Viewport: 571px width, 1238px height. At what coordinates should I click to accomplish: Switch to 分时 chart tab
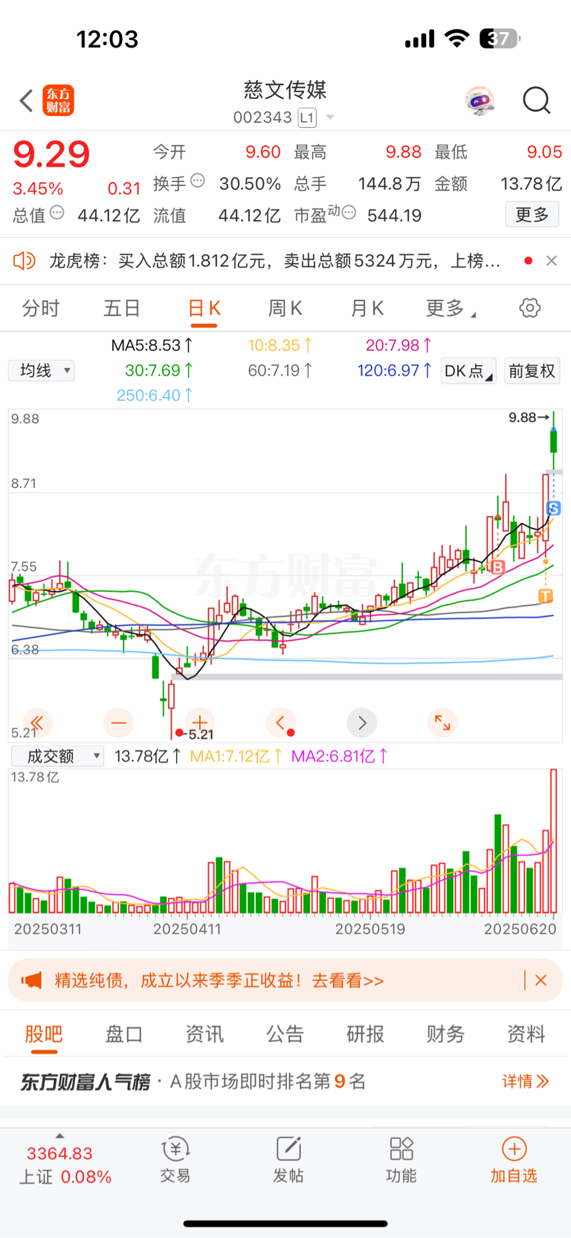point(41,308)
